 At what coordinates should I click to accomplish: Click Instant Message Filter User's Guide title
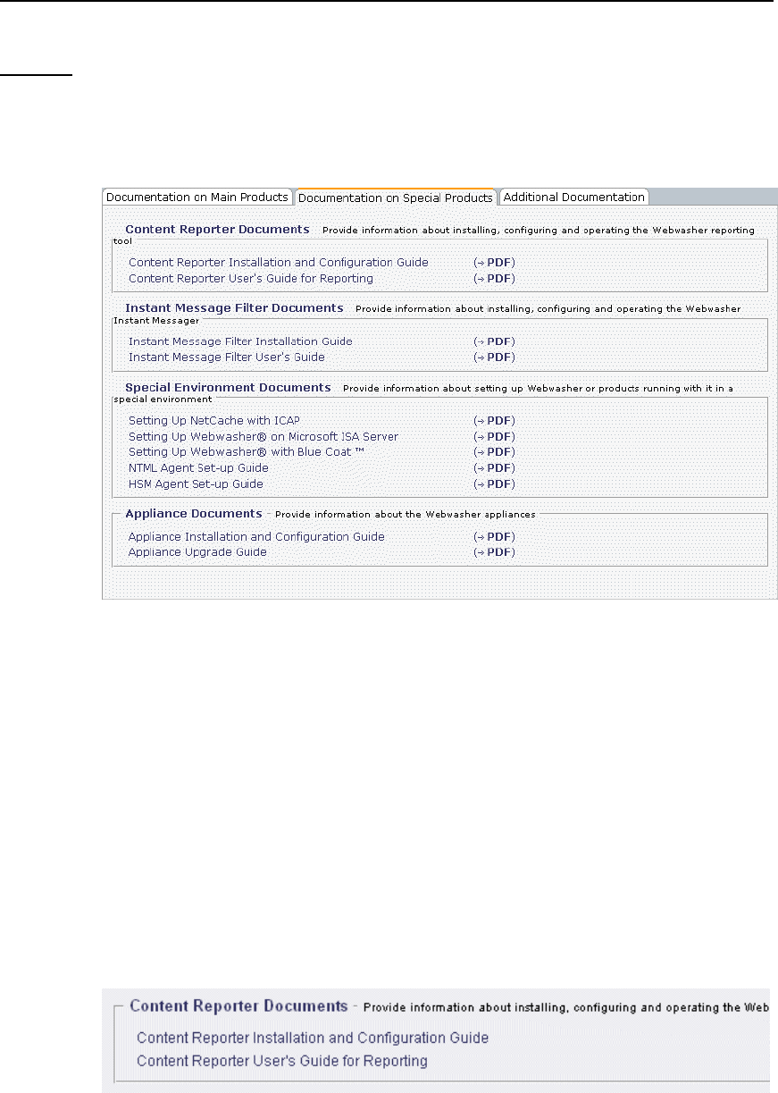[227, 357]
